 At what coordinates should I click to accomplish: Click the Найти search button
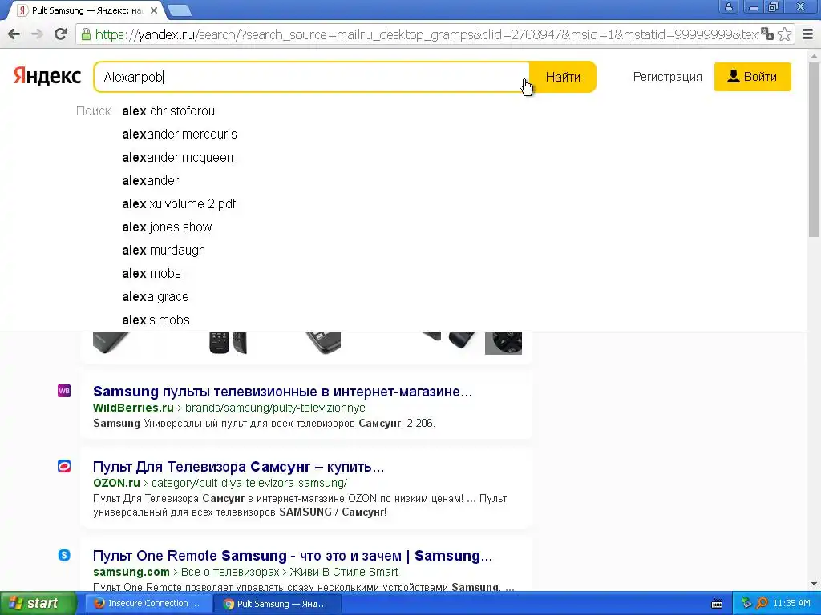click(x=563, y=77)
